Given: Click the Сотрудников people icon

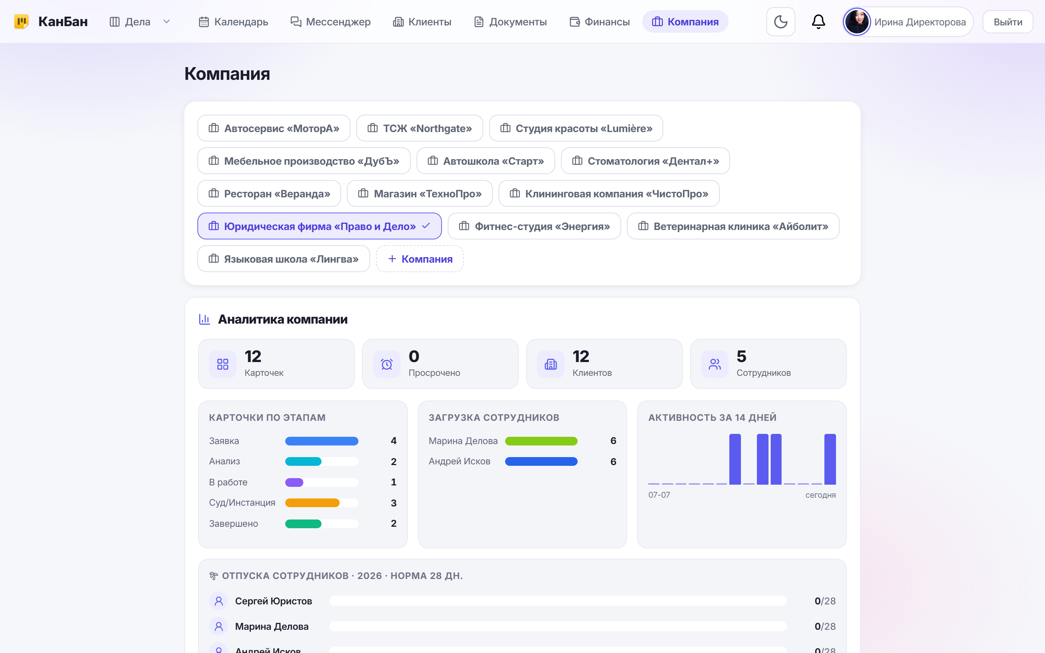Looking at the screenshot, I should [x=715, y=364].
